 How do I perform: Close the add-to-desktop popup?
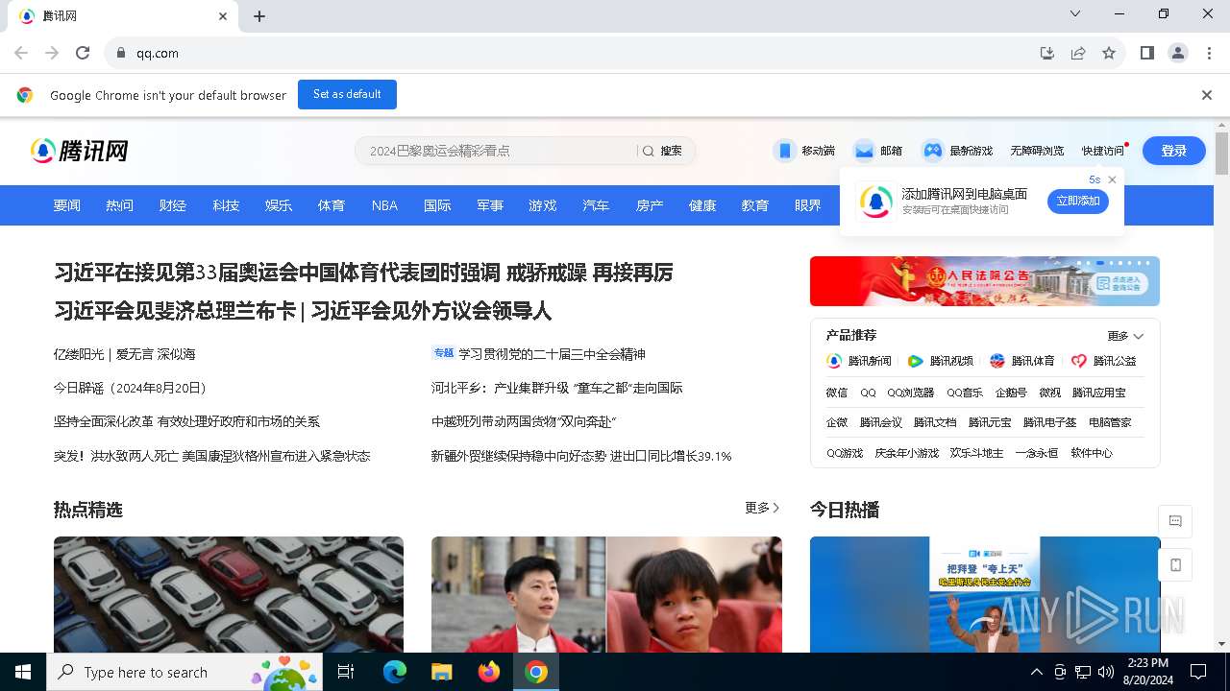click(x=1112, y=179)
